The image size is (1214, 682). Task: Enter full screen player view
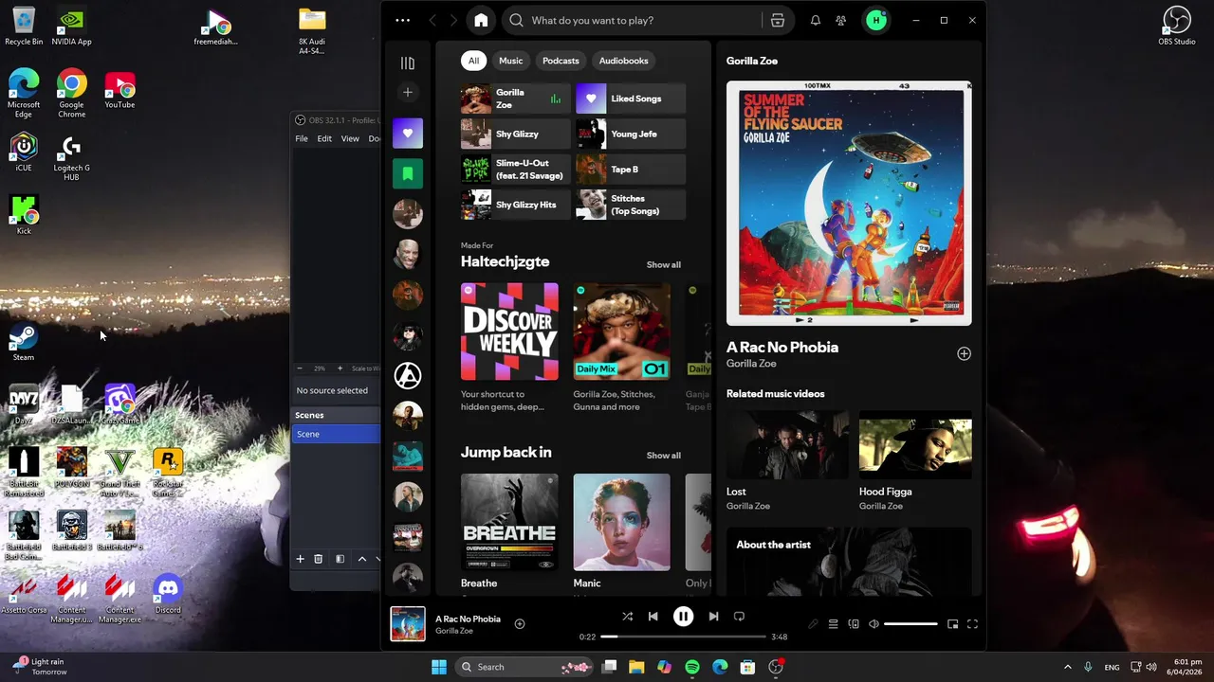click(x=972, y=624)
